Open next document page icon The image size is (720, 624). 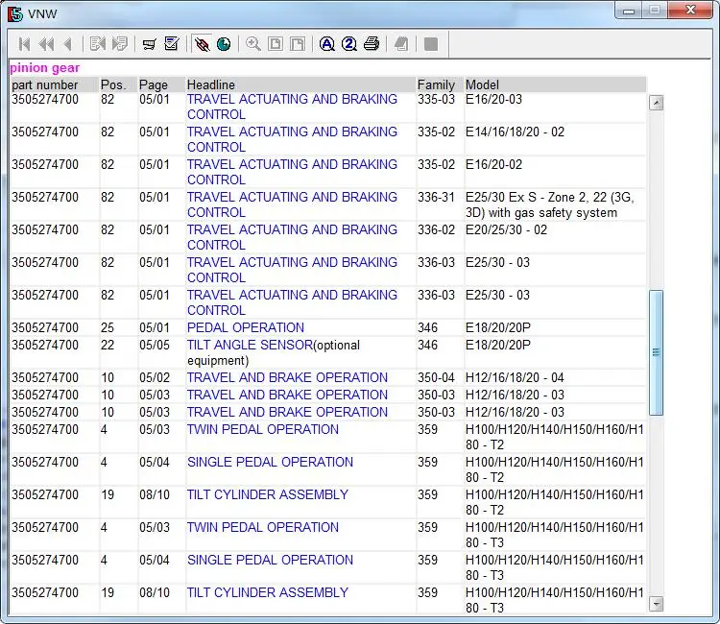[120, 44]
